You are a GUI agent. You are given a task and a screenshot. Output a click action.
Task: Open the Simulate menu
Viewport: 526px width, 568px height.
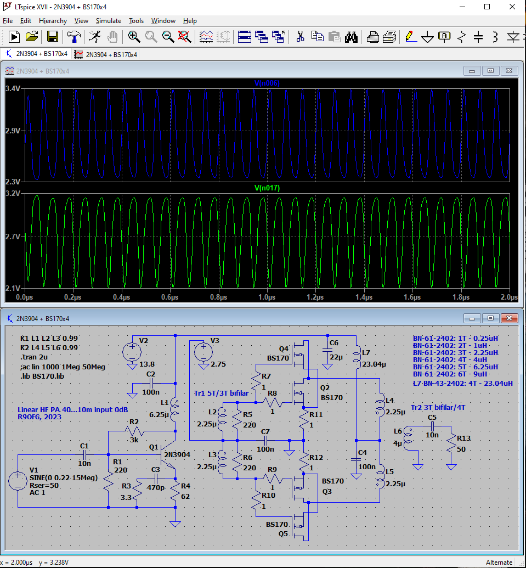coord(108,21)
